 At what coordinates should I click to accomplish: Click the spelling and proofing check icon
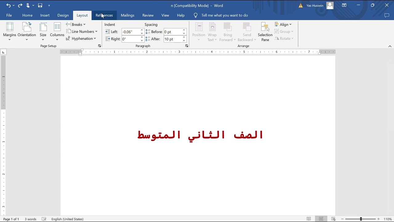[x=44, y=219]
